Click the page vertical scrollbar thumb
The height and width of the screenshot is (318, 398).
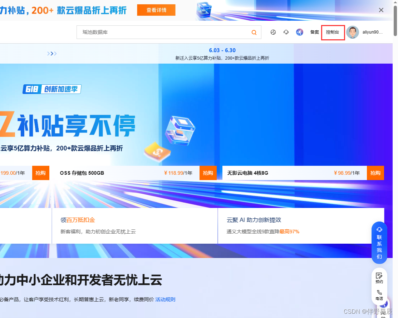click(395, 20)
